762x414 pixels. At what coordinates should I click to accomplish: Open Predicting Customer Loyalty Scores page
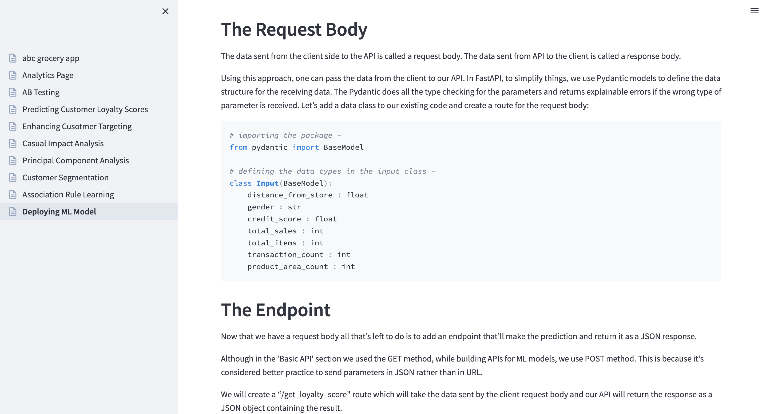(85, 109)
